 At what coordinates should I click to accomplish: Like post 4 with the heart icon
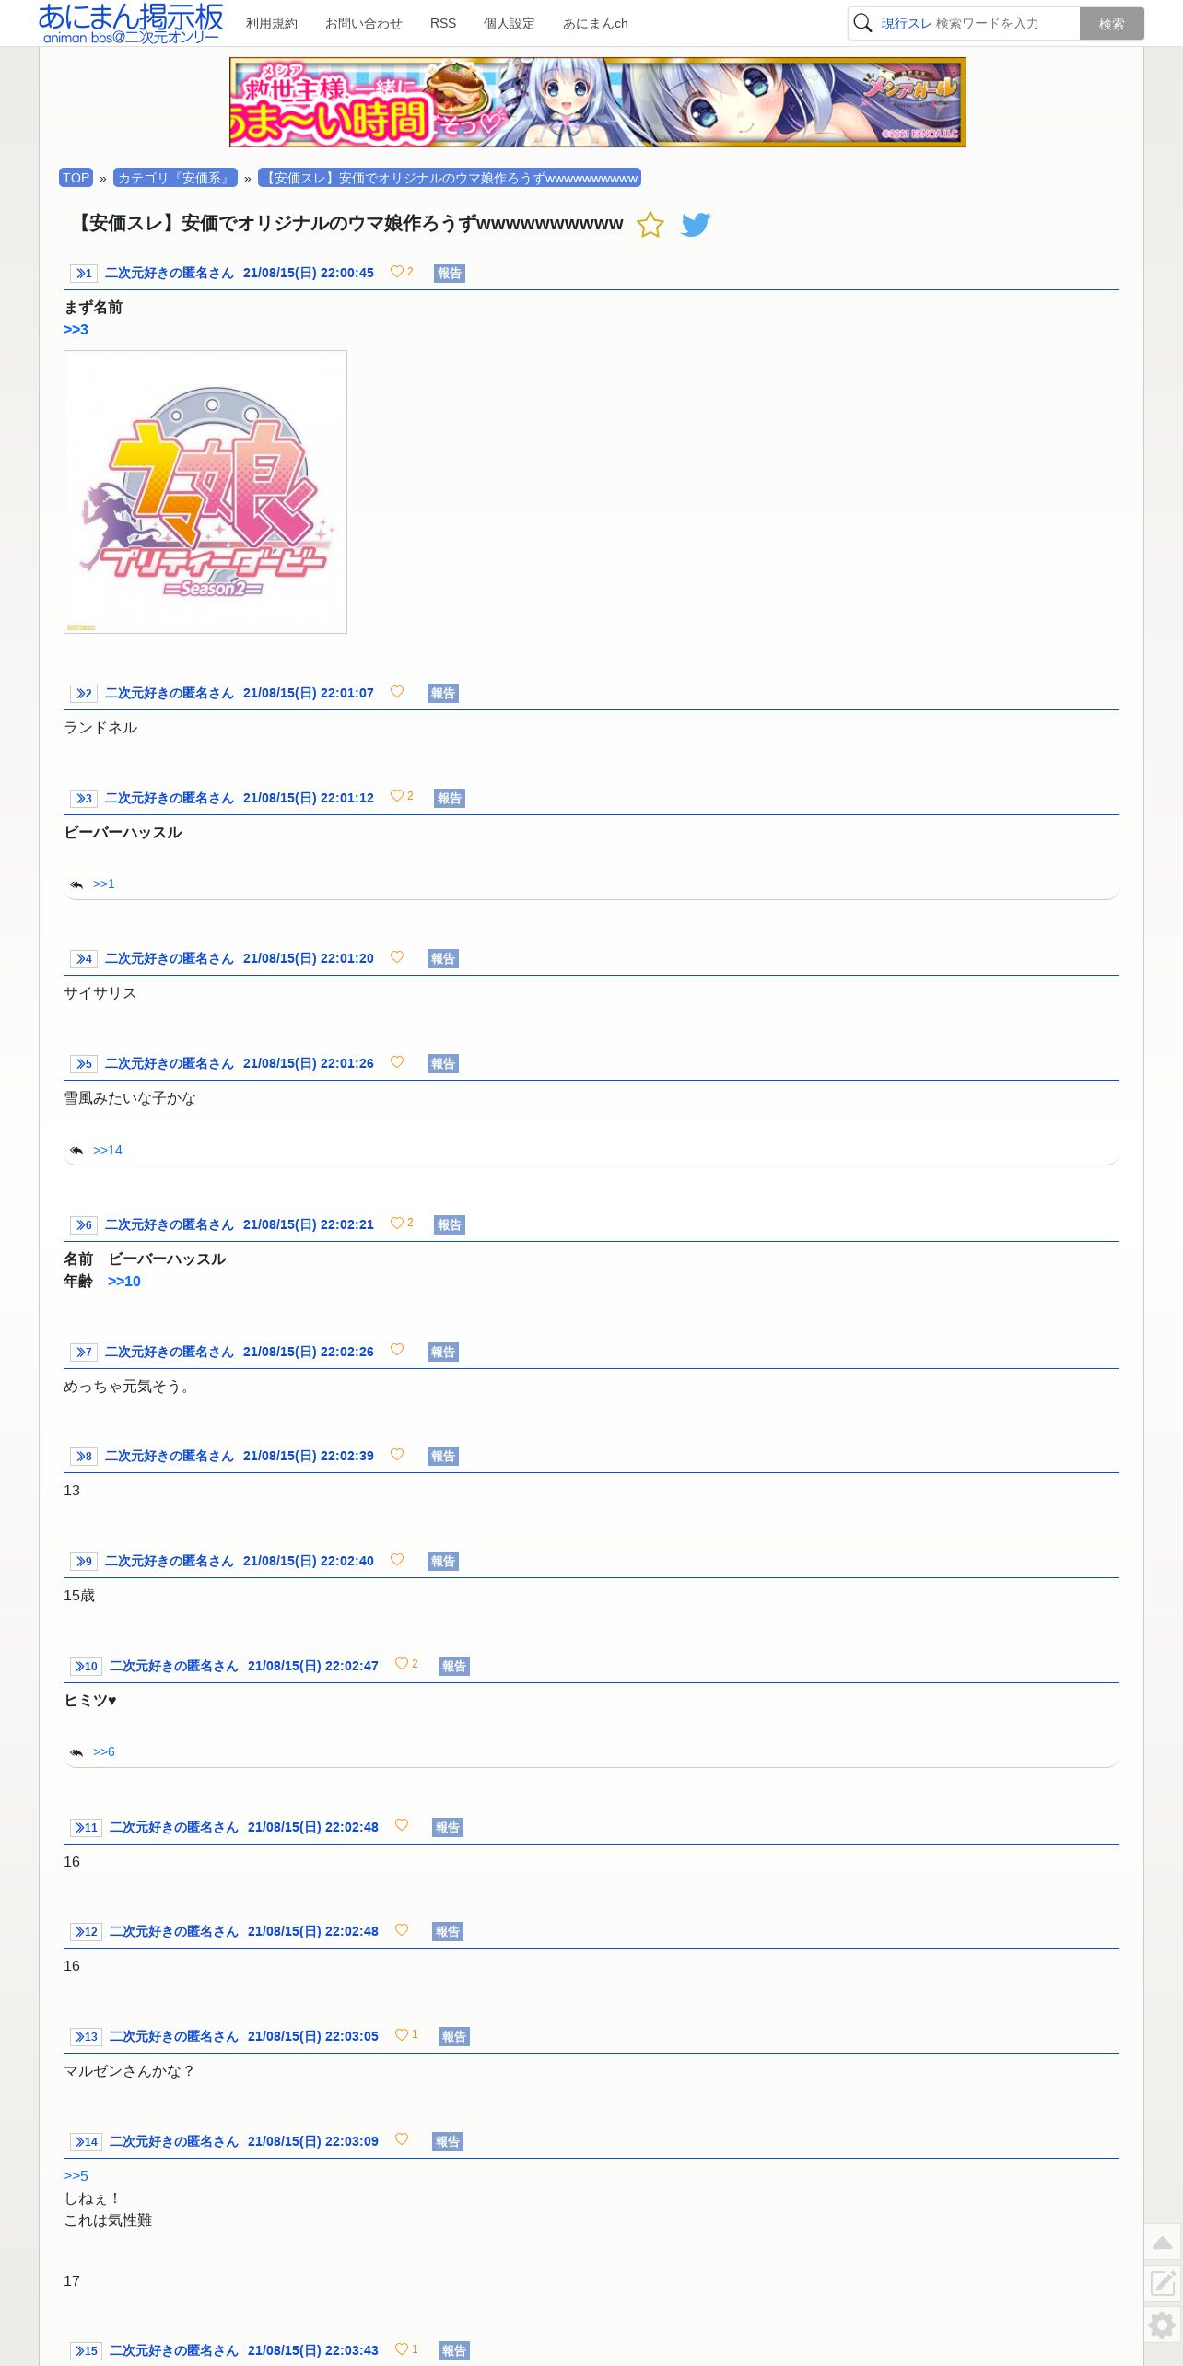tap(397, 957)
